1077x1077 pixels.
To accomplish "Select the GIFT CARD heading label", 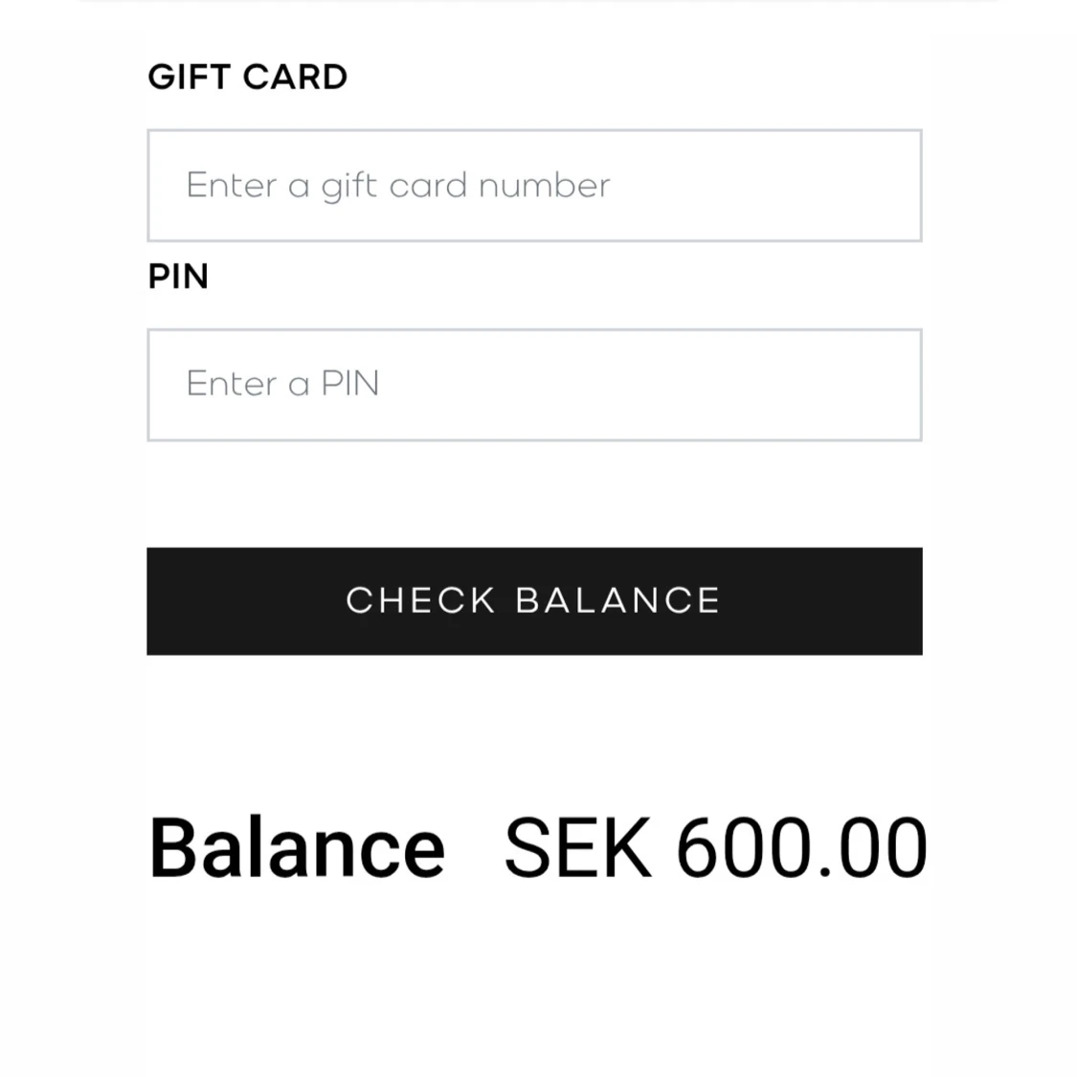I will point(247,77).
